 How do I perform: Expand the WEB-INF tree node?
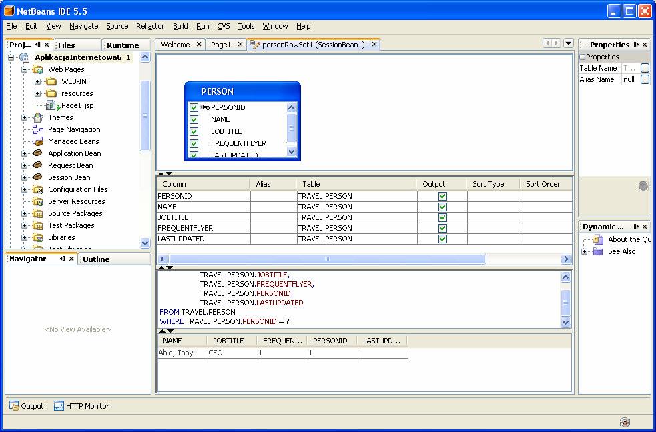coord(37,81)
